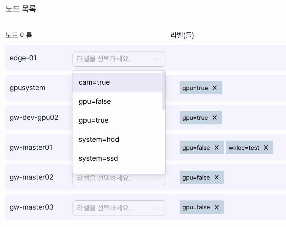Click node name gw-master02
286x227 pixels.
31,177
